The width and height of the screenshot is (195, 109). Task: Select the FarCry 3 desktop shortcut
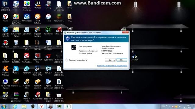(x=48, y=70)
